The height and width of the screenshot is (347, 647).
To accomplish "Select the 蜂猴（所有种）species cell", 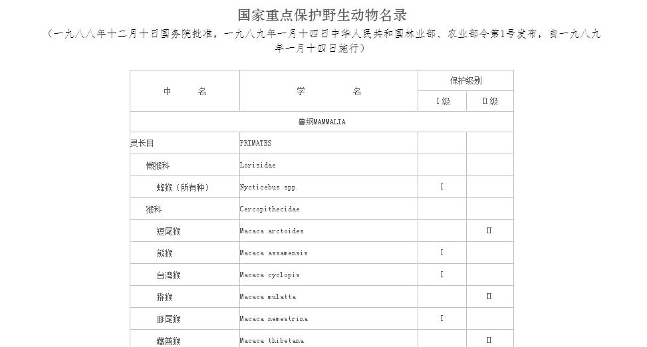I will [x=185, y=187].
